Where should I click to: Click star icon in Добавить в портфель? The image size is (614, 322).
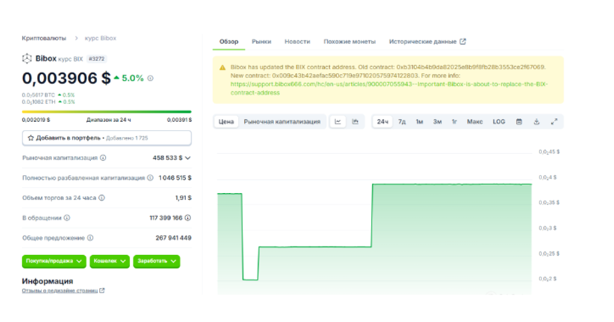pyautogui.click(x=30, y=138)
